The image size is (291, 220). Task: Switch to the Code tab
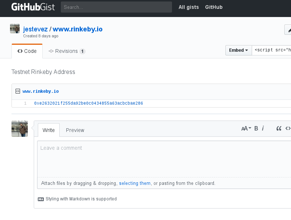coord(27,51)
